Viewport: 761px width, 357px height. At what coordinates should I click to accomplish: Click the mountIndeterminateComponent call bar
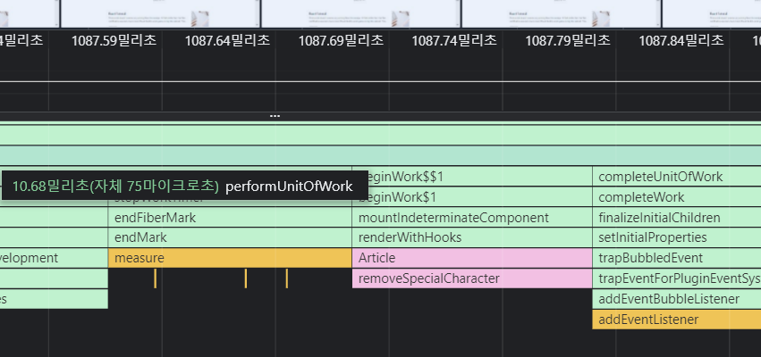472,218
